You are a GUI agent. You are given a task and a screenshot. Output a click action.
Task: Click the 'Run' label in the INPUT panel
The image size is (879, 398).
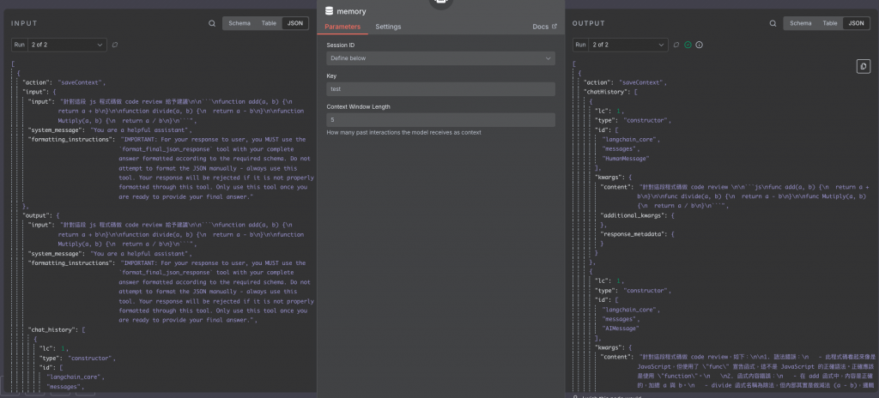point(20,45)
